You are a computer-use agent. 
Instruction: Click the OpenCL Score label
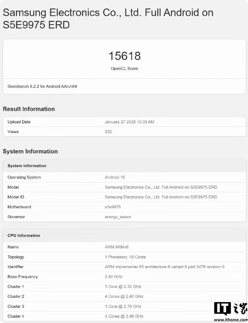pyautogui.click(x=124, y=68)
